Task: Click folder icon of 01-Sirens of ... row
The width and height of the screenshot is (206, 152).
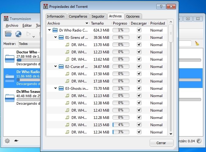Action: coord(61,38)
